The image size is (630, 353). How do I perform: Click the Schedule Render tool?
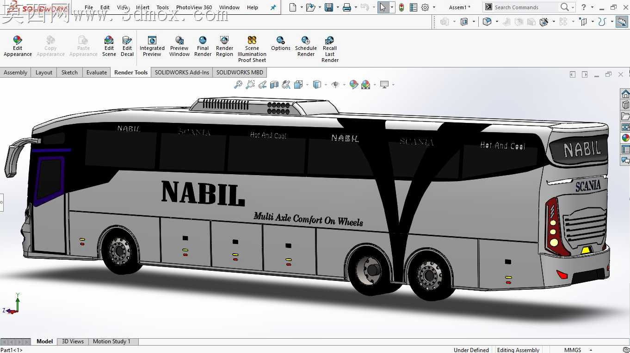306,46
